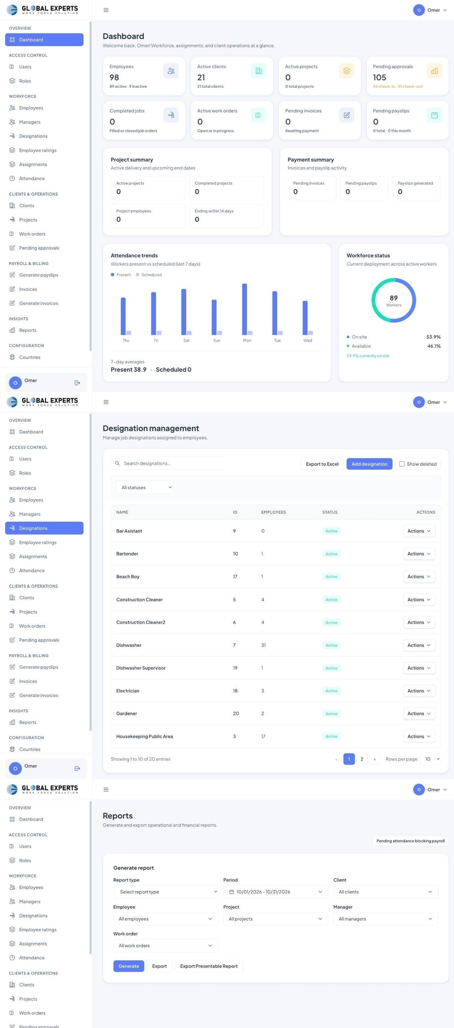Click the icon on the Completed jobs card

point(171,115)
